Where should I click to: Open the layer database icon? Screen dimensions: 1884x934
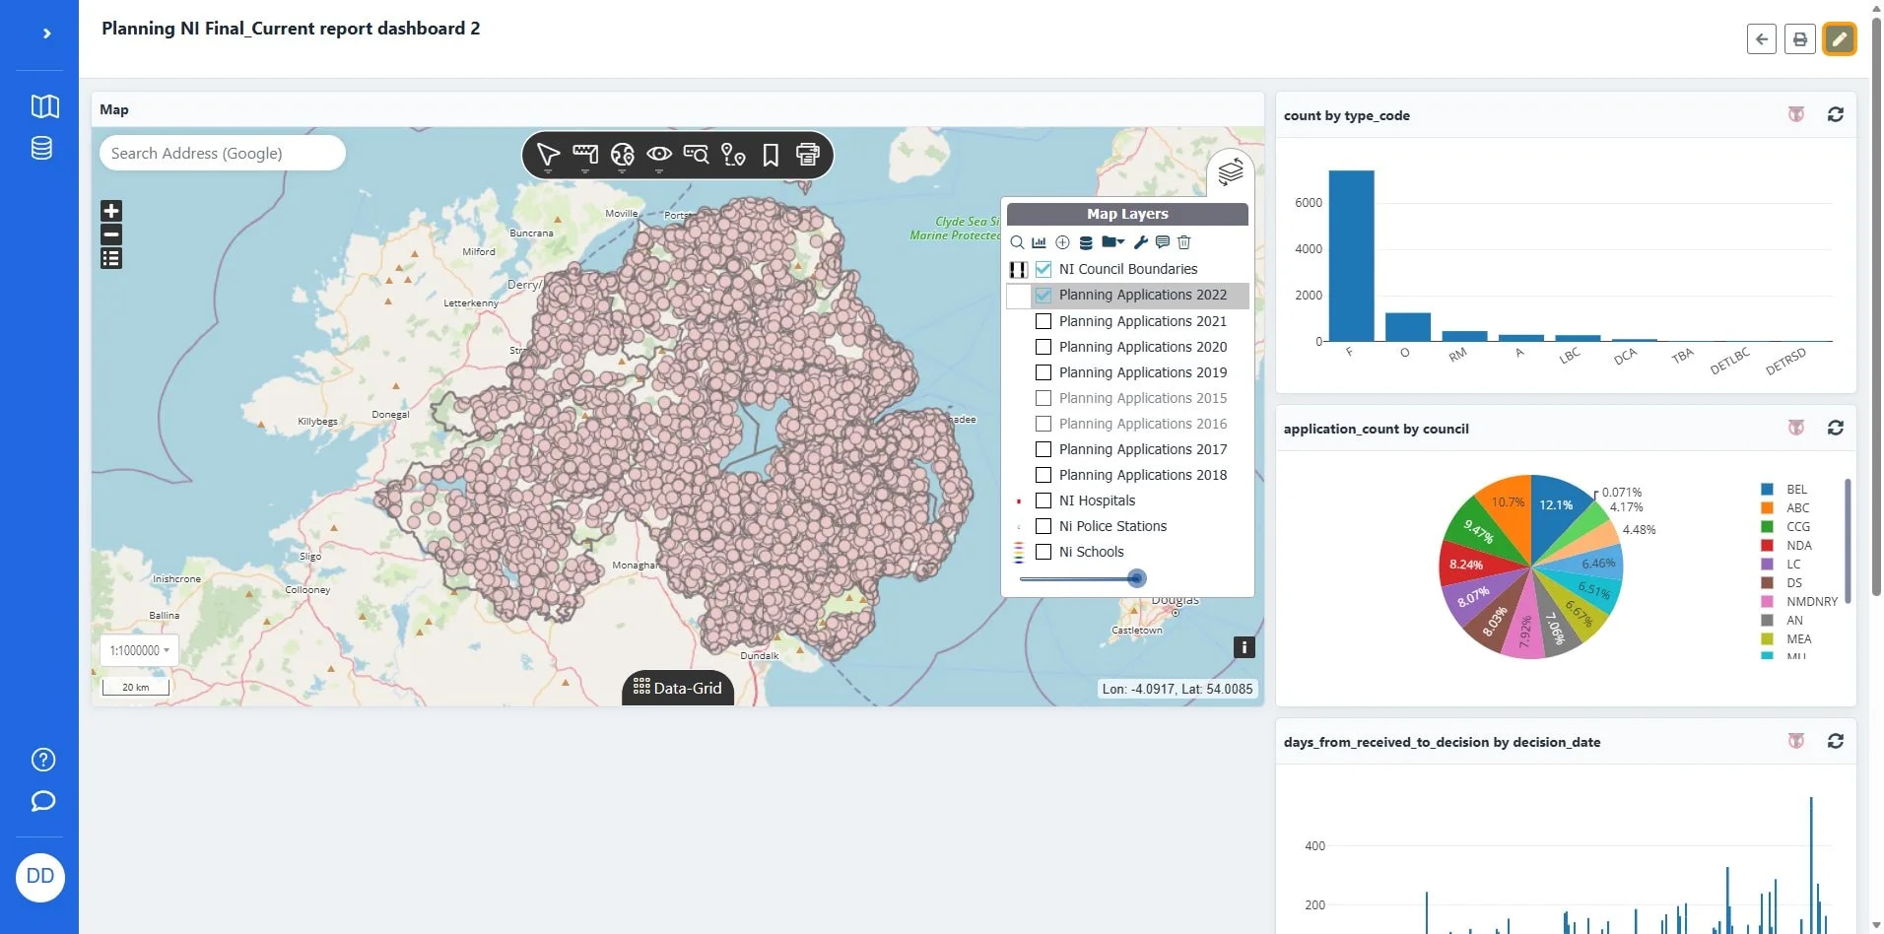(x=1086, y=242)
